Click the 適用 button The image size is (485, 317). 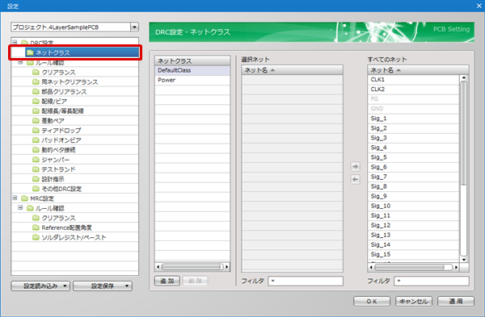point(456,301)
